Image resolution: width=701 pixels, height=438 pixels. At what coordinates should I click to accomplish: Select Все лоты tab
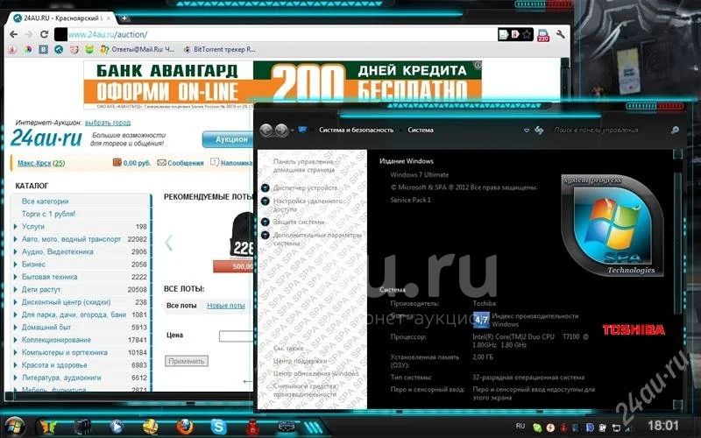click(181, 306)
